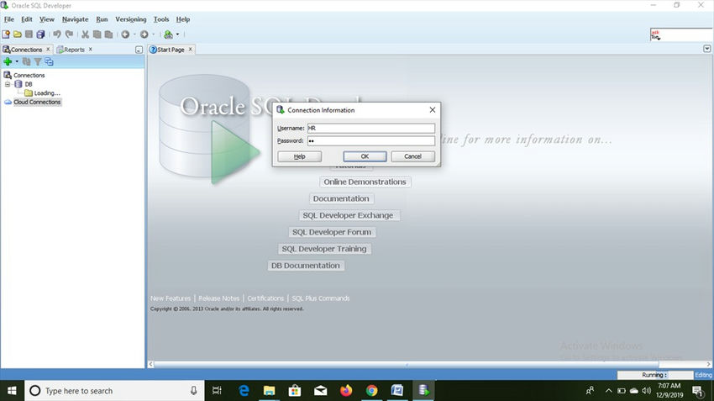Open the New Features link

pyautogui.click(x=171, y=298)
